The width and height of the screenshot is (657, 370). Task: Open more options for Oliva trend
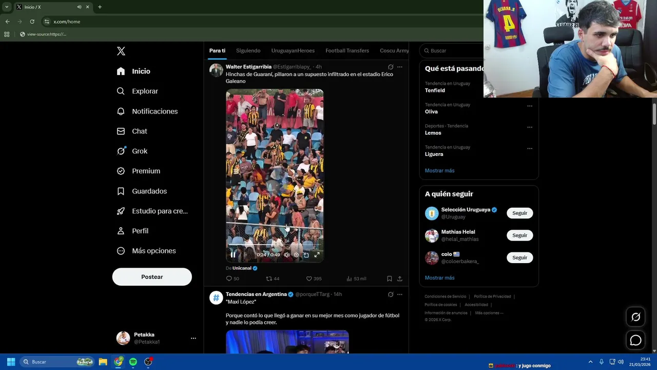point(530,106)
